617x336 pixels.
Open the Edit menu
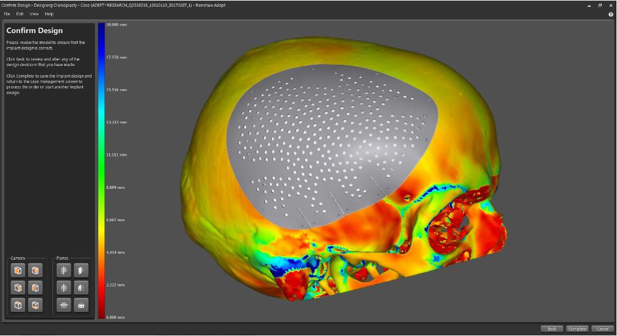tap(20, 13)
